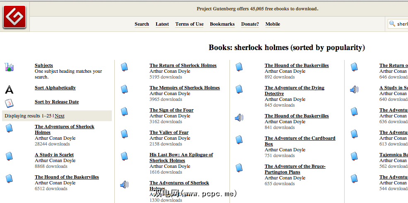Viewport: 408px width, 203px height.
Task: Click book icon beside The Adventures of Sherlock Holmes 28244 downloads
Action: pyautogui.click(x=9, y=128)
